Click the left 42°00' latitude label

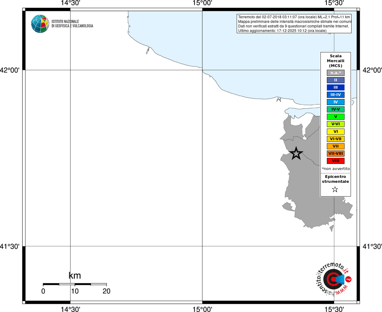tap(10, 70)
